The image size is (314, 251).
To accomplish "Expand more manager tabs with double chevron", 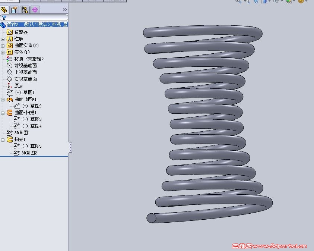I will pyautogui.click(x=65, y=9).
